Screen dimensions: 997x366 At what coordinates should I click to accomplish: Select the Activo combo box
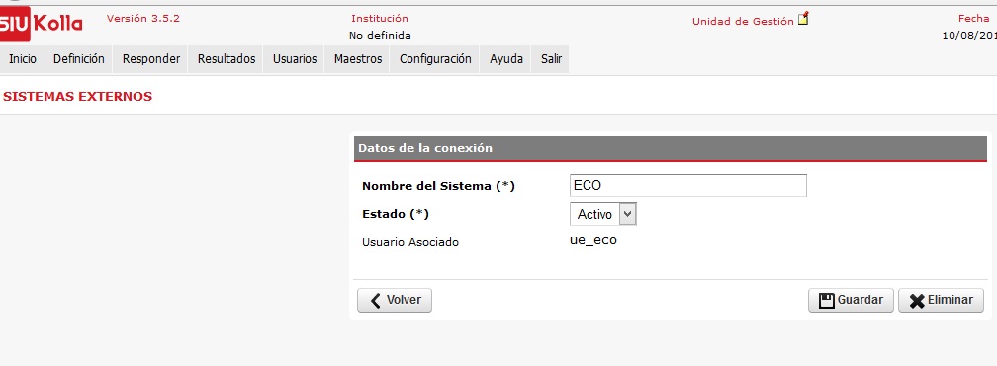602,214
